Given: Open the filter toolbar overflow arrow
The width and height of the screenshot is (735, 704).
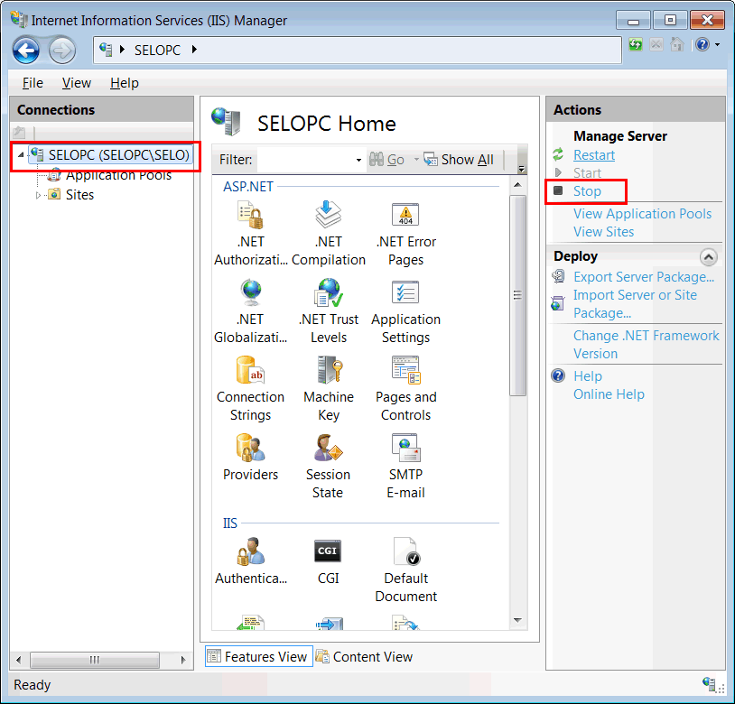Looking at the screenshot, I should (521, 168).
